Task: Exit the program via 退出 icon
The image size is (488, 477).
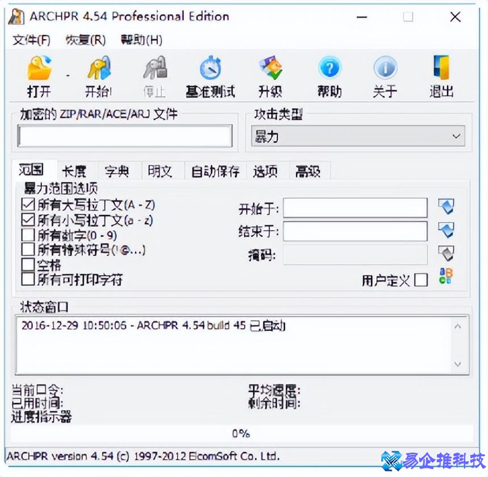Action: click(x=441, y=69)
